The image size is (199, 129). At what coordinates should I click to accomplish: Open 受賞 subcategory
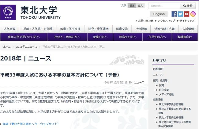coord(161,85)
